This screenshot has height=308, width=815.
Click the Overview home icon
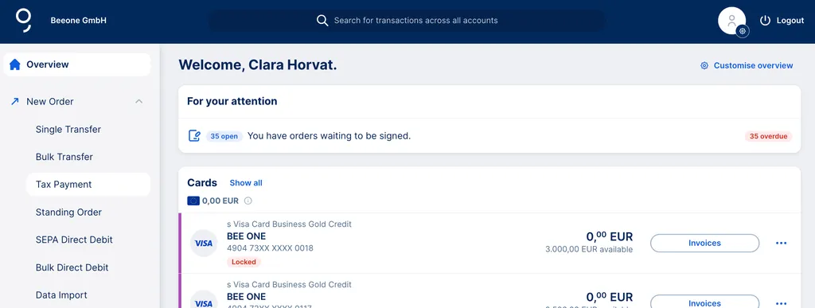pyautogui.click(x=15, y=64)
